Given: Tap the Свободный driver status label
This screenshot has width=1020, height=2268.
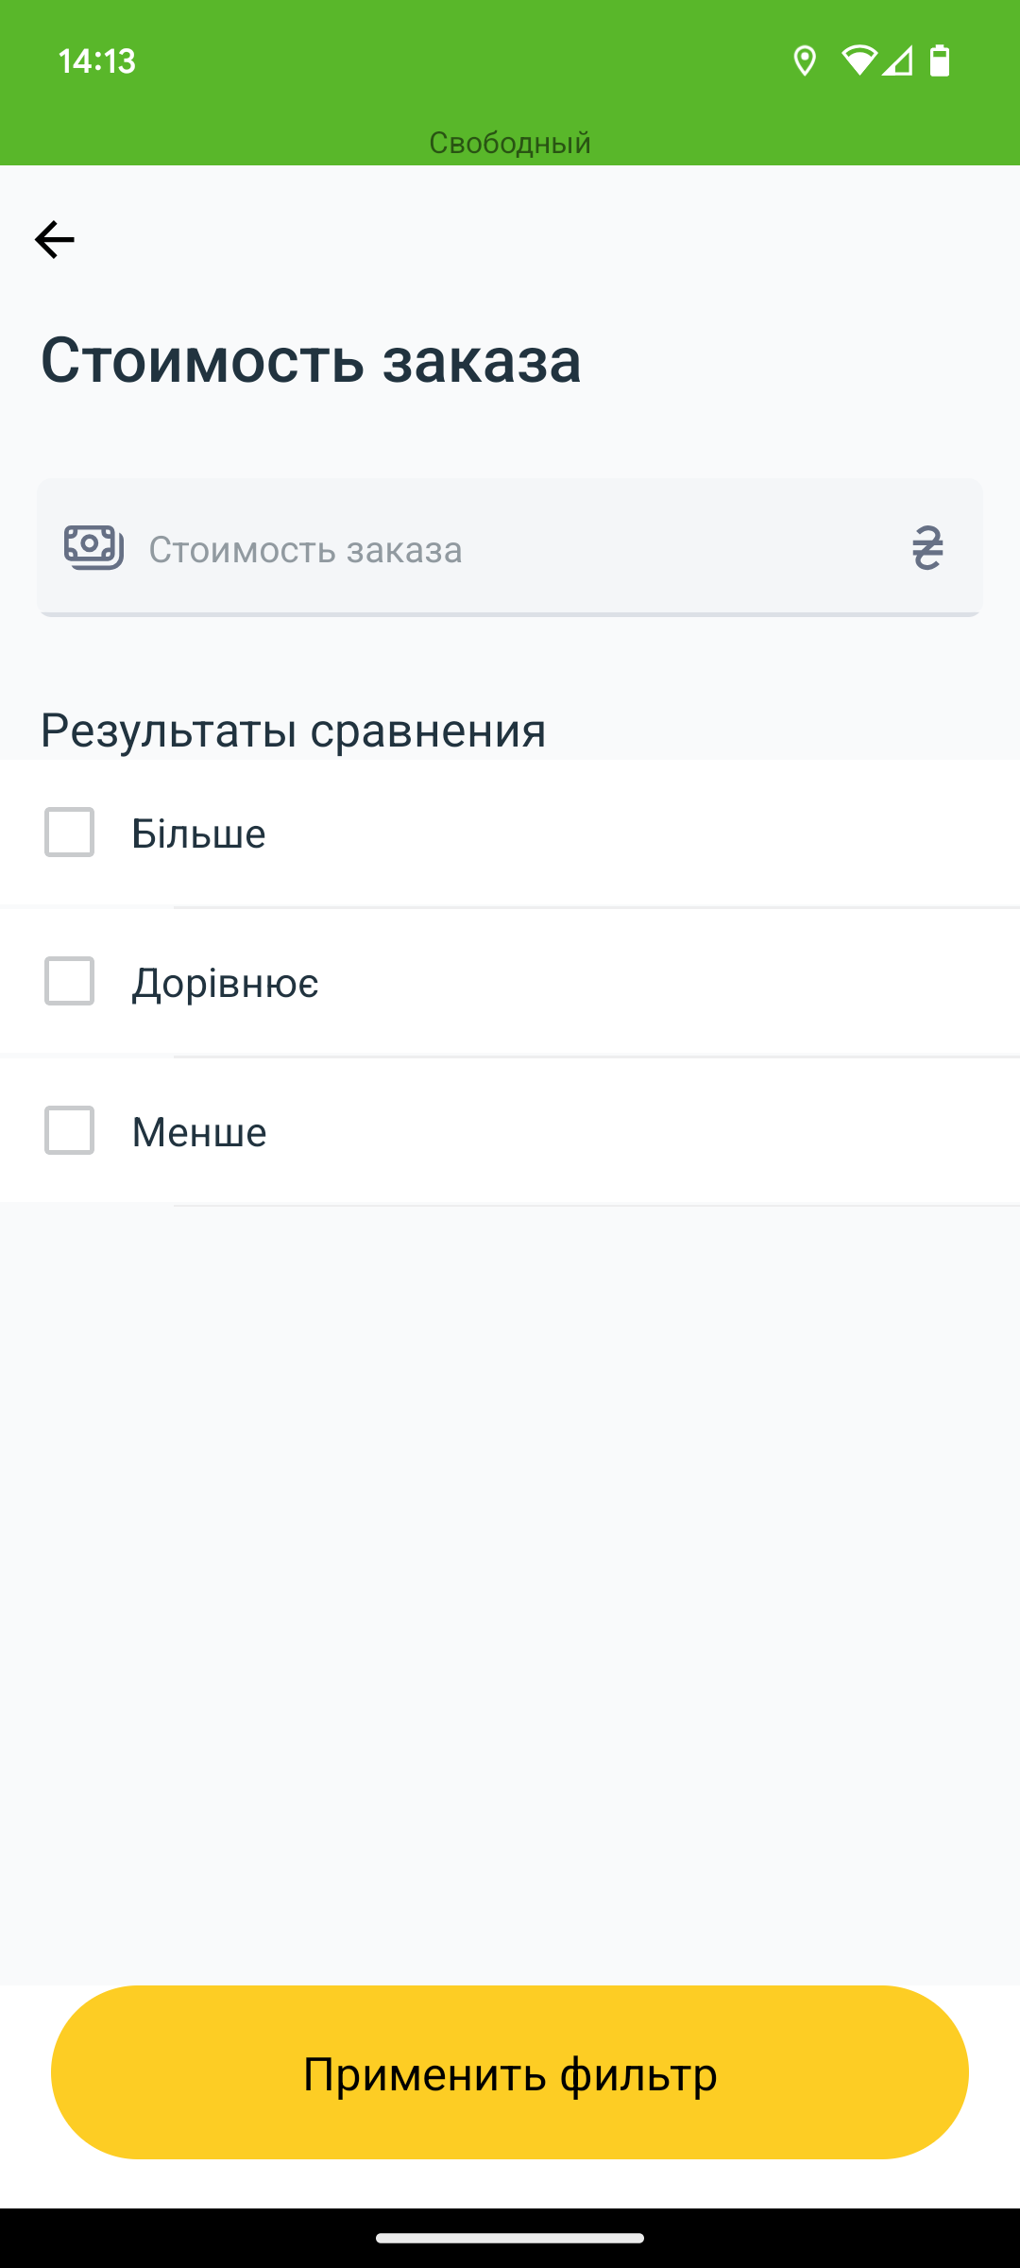Looking at the screenshot, I should pyautogui.click(x=510, y=143).
